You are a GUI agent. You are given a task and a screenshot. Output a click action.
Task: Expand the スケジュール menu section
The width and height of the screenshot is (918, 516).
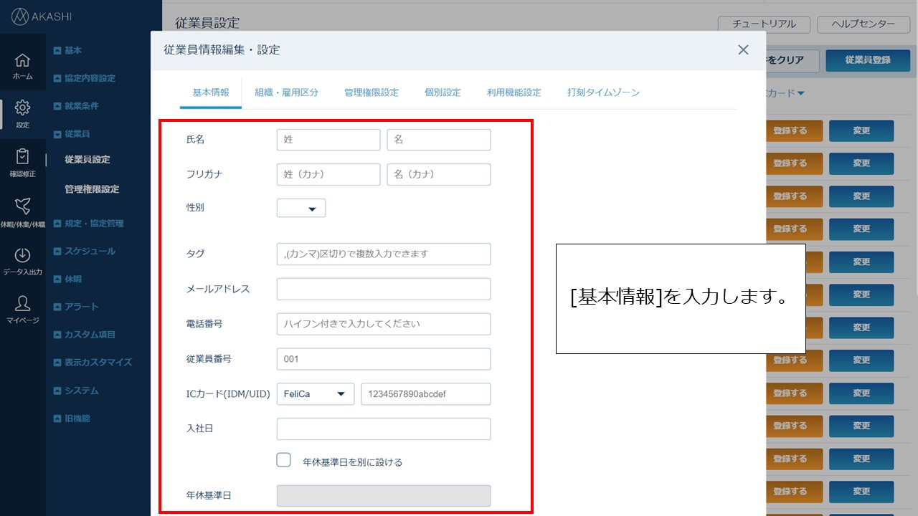click(85, 252)
